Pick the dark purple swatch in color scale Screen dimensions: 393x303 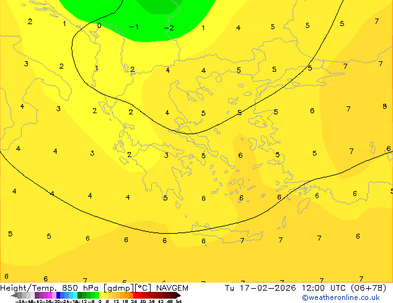pyautogui.click(x=37, y=295)
